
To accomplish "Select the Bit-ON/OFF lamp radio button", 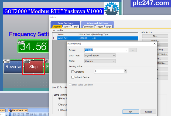I will click(x=59, y=104).
